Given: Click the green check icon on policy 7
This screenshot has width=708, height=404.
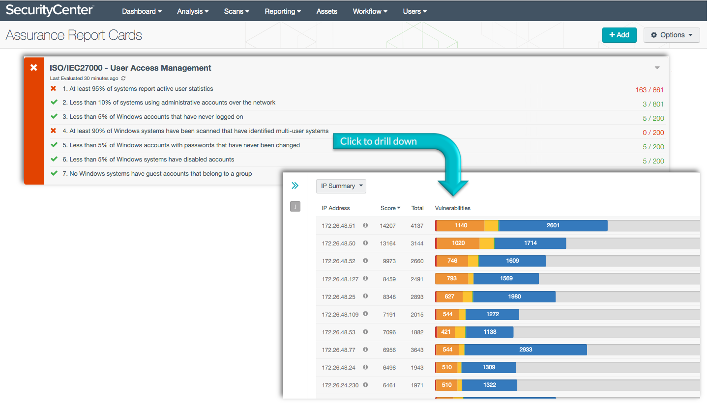Looking at the screenshot, I should pos(54,173).
